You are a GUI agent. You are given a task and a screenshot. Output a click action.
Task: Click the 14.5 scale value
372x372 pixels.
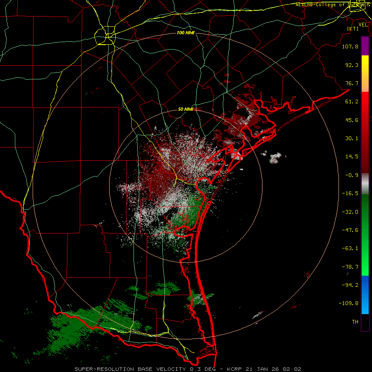pos(352,157)
